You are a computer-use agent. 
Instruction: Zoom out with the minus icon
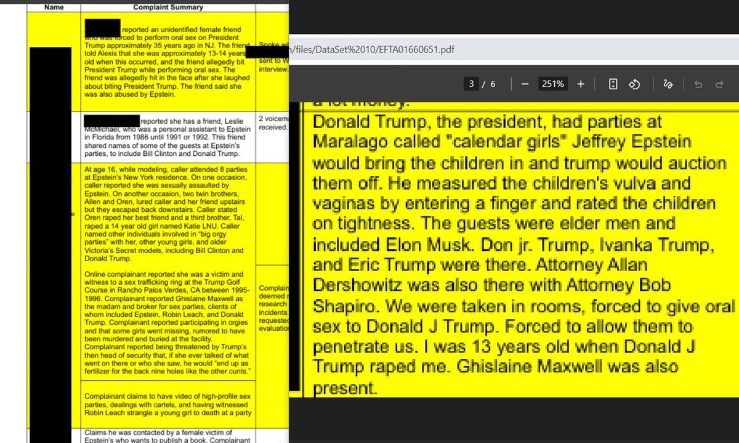525,84
